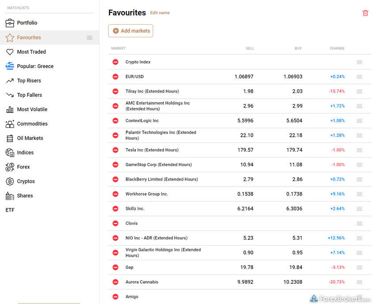Select Most Traded in the sidebar
The image size is (373, 304).
(x=31, y=52)
